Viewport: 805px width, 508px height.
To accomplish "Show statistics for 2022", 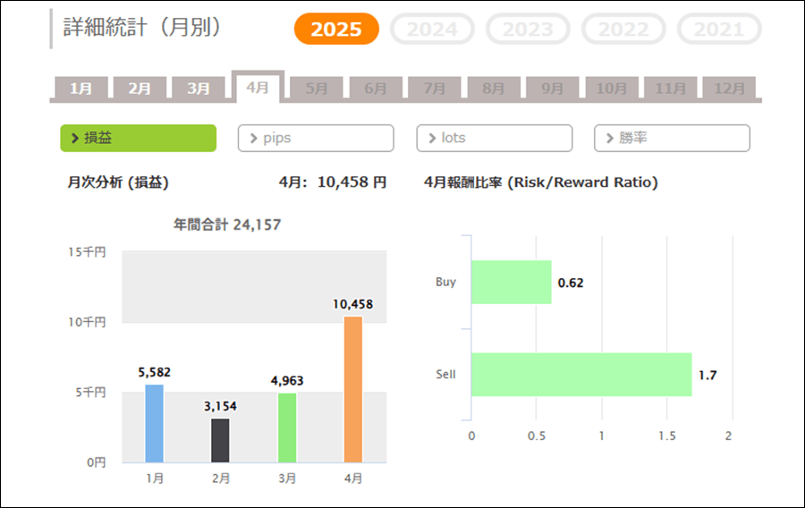I will (623, 30).
